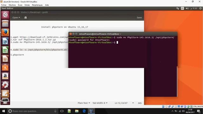Open the Ubuntu sound volume indicator
203x114 pixels.
187,9
